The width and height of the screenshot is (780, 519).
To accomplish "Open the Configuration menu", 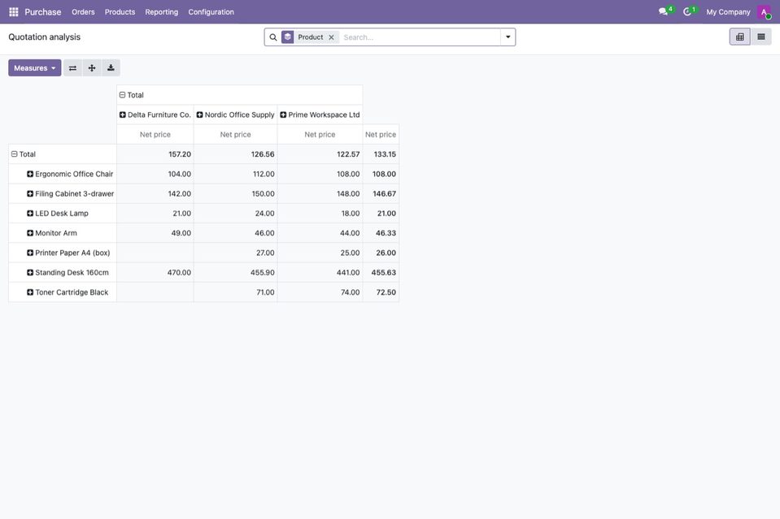I will click(x=211, y=12).
